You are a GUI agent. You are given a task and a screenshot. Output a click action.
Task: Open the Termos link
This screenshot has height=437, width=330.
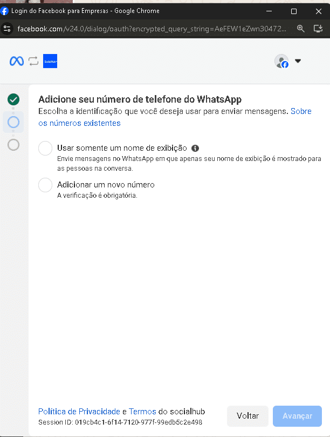[x=142, y=412]
